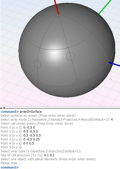
Task: Click the down arrow on the console splitter
Action: (x=4, y=108)
